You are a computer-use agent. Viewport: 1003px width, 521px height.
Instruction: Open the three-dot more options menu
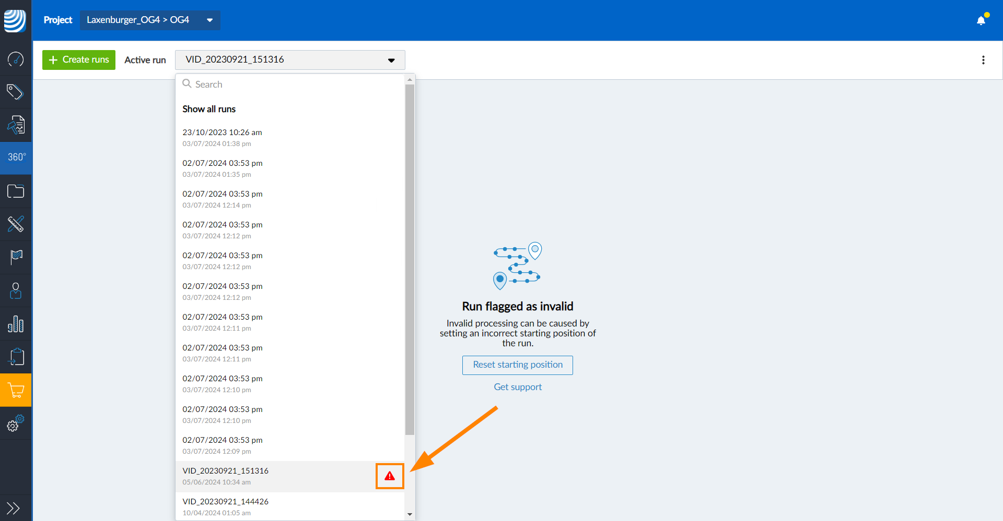983,60
